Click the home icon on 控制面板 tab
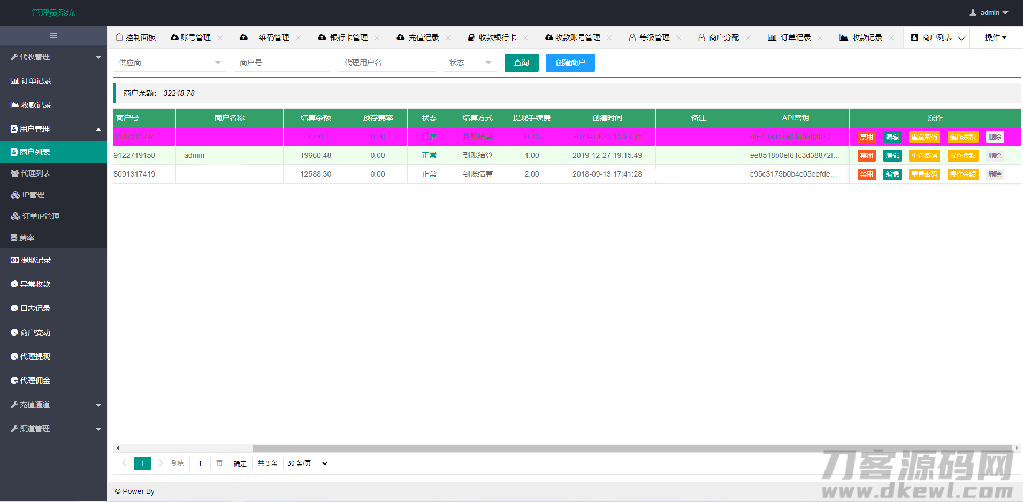 click(x=119, y=37)
